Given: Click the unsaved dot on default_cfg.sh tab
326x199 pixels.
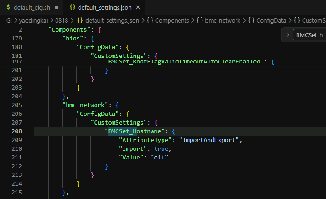Looking at the screenshot, I should pyautogui.click(x=56, y=7).
